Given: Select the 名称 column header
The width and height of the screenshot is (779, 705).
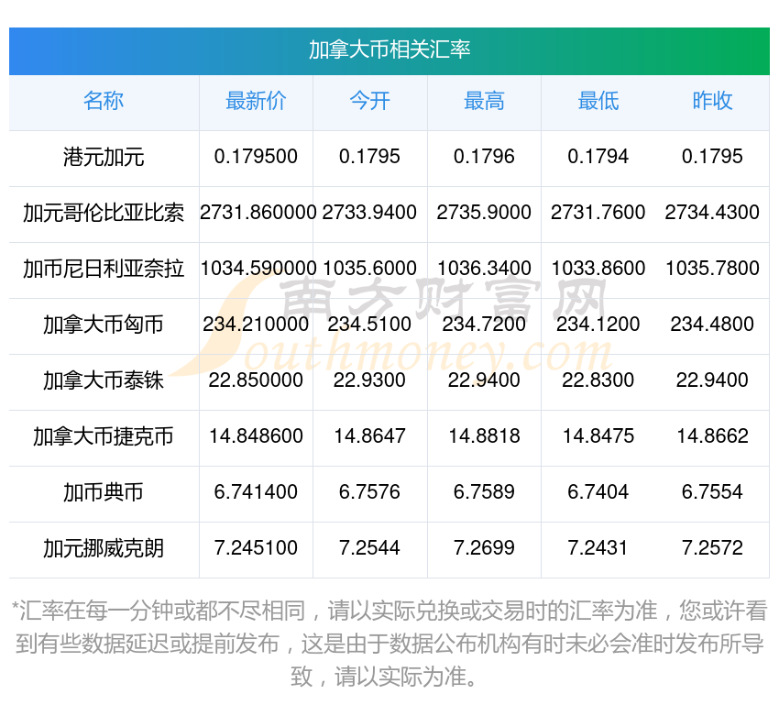Looking at the screenshot, I should [104, 101].
